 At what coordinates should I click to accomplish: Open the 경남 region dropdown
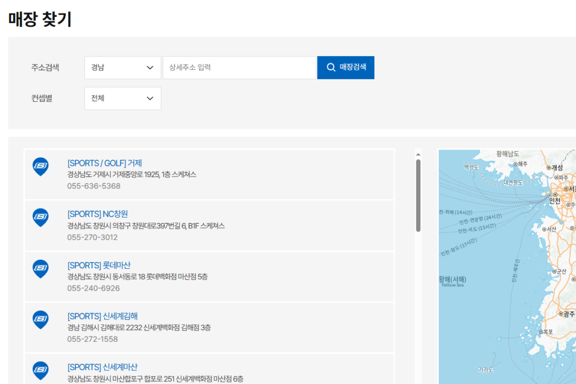(x=123, y=67)
